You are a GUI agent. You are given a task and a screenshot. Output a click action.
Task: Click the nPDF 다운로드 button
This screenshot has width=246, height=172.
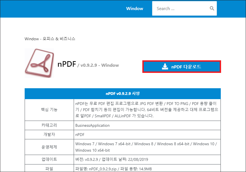pos(182,67)
